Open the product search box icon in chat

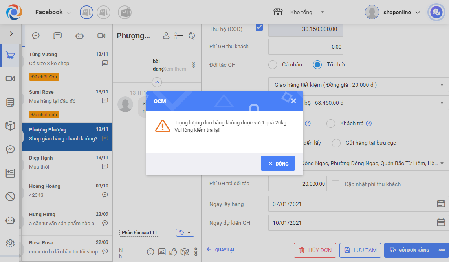pyautogui.click(x=185, y=252)
